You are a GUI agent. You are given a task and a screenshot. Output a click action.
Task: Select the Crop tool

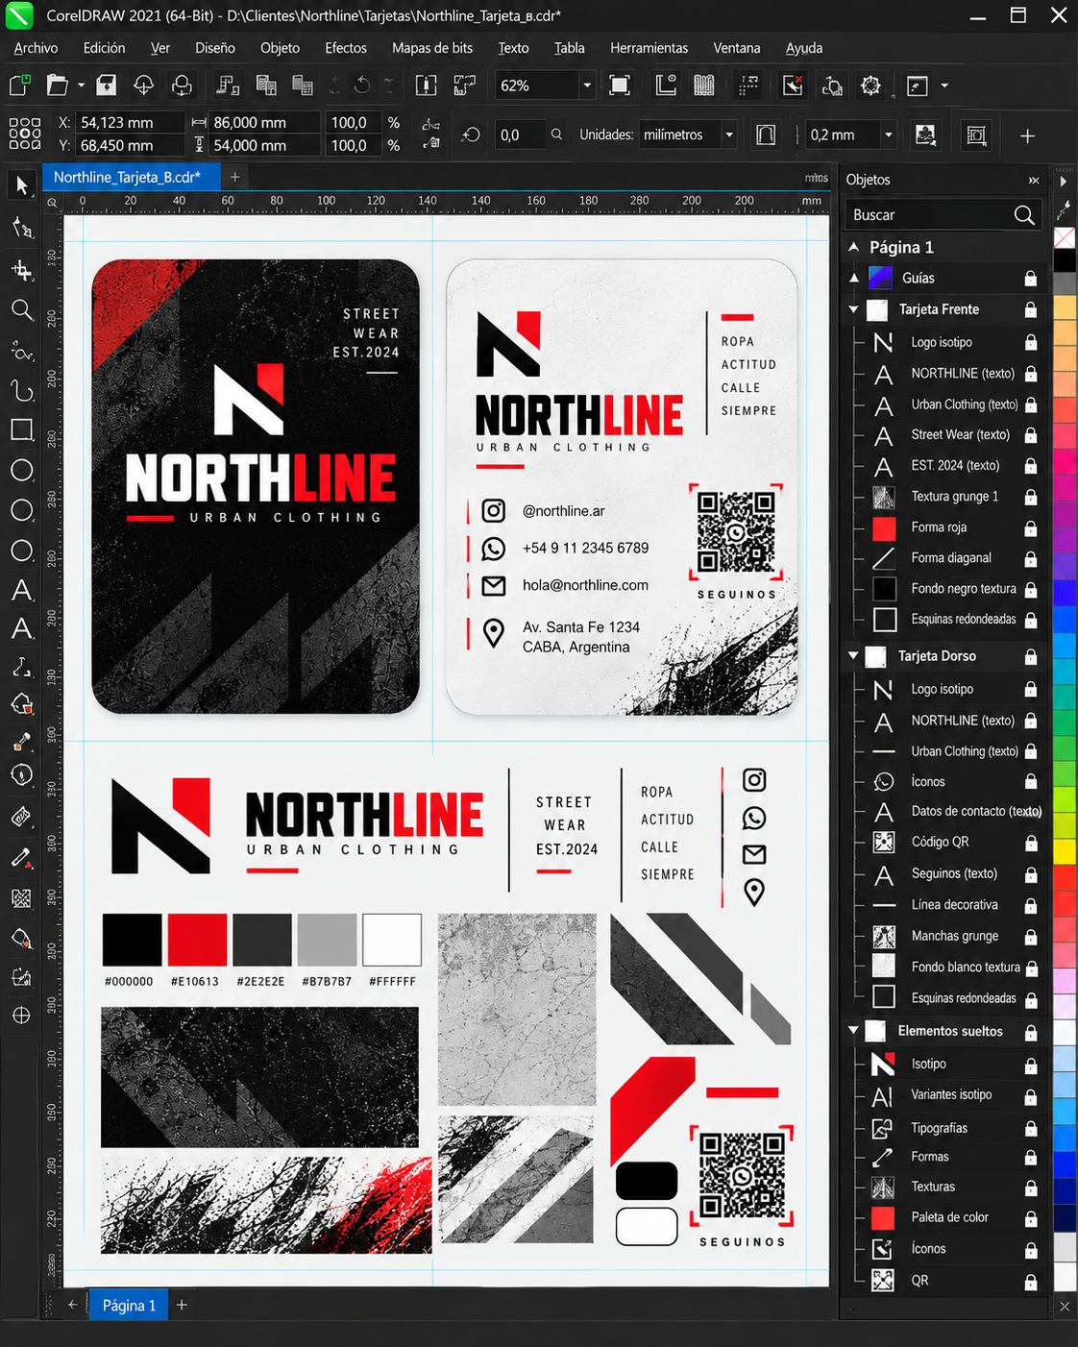21,270
